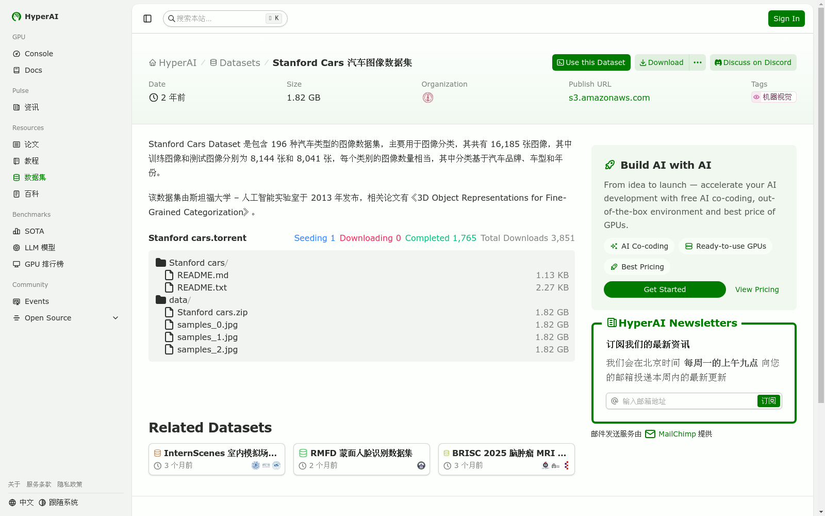The height and width of the screenshot is (516, 825).
Task: Click 隐私政策 privacy policy link
Action: 70,485
